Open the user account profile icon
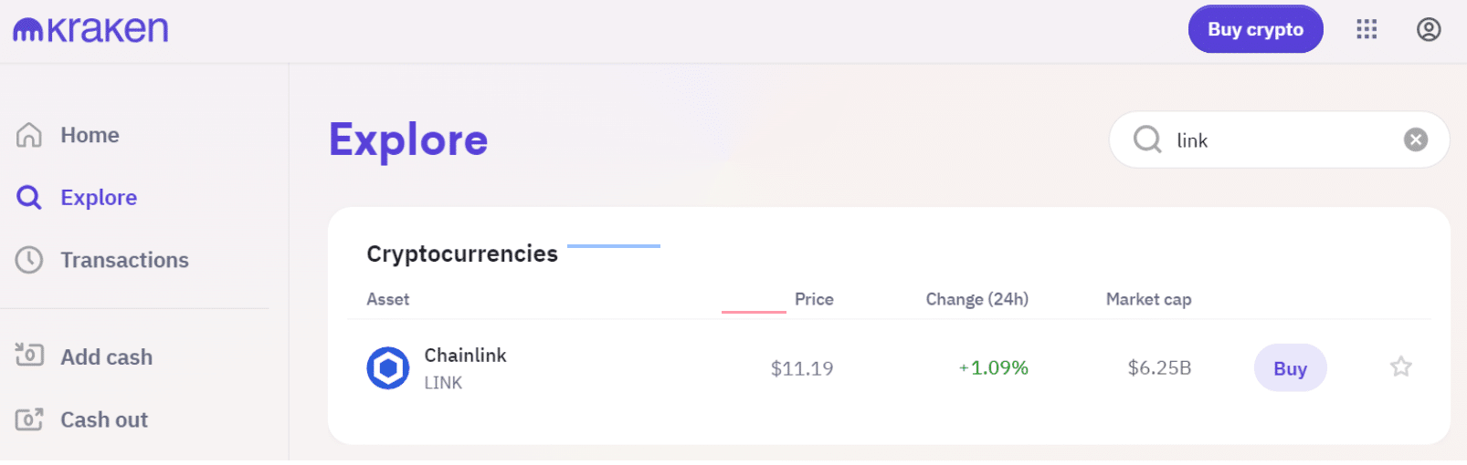This screenshot has width=1467, height=465. coord(1429,29)
